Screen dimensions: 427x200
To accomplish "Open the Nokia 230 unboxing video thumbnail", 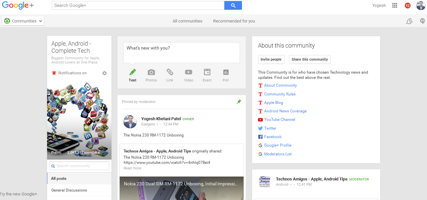I will pyautogui.click(x=181, y=188).
